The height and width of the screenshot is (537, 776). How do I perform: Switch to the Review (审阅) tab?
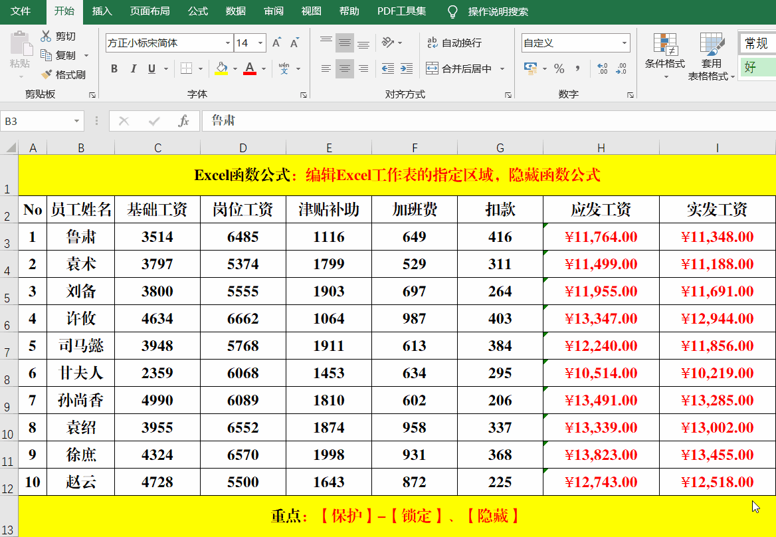(x=273, y=11)
